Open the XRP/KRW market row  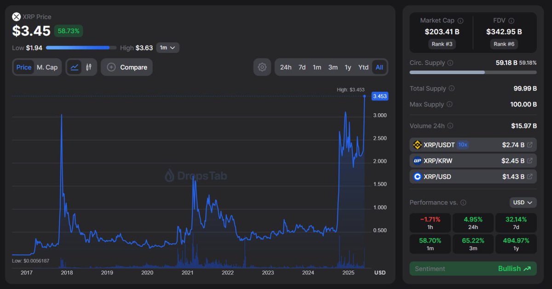pos(473,161)
